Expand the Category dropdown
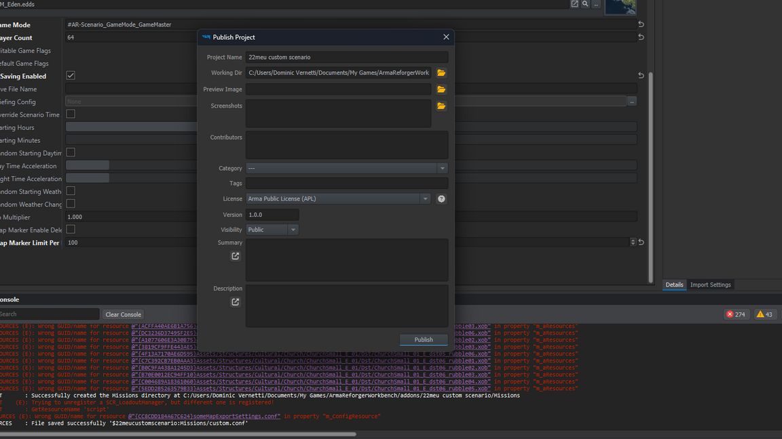The image size is (782, 439). point(442,169)
